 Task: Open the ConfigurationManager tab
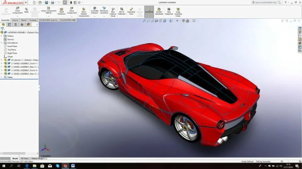point(16,24)
